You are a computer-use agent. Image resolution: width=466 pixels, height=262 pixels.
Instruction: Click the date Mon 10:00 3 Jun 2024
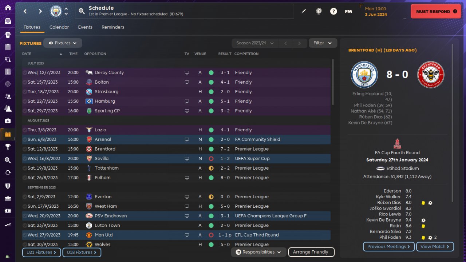[x=376, y=12]
